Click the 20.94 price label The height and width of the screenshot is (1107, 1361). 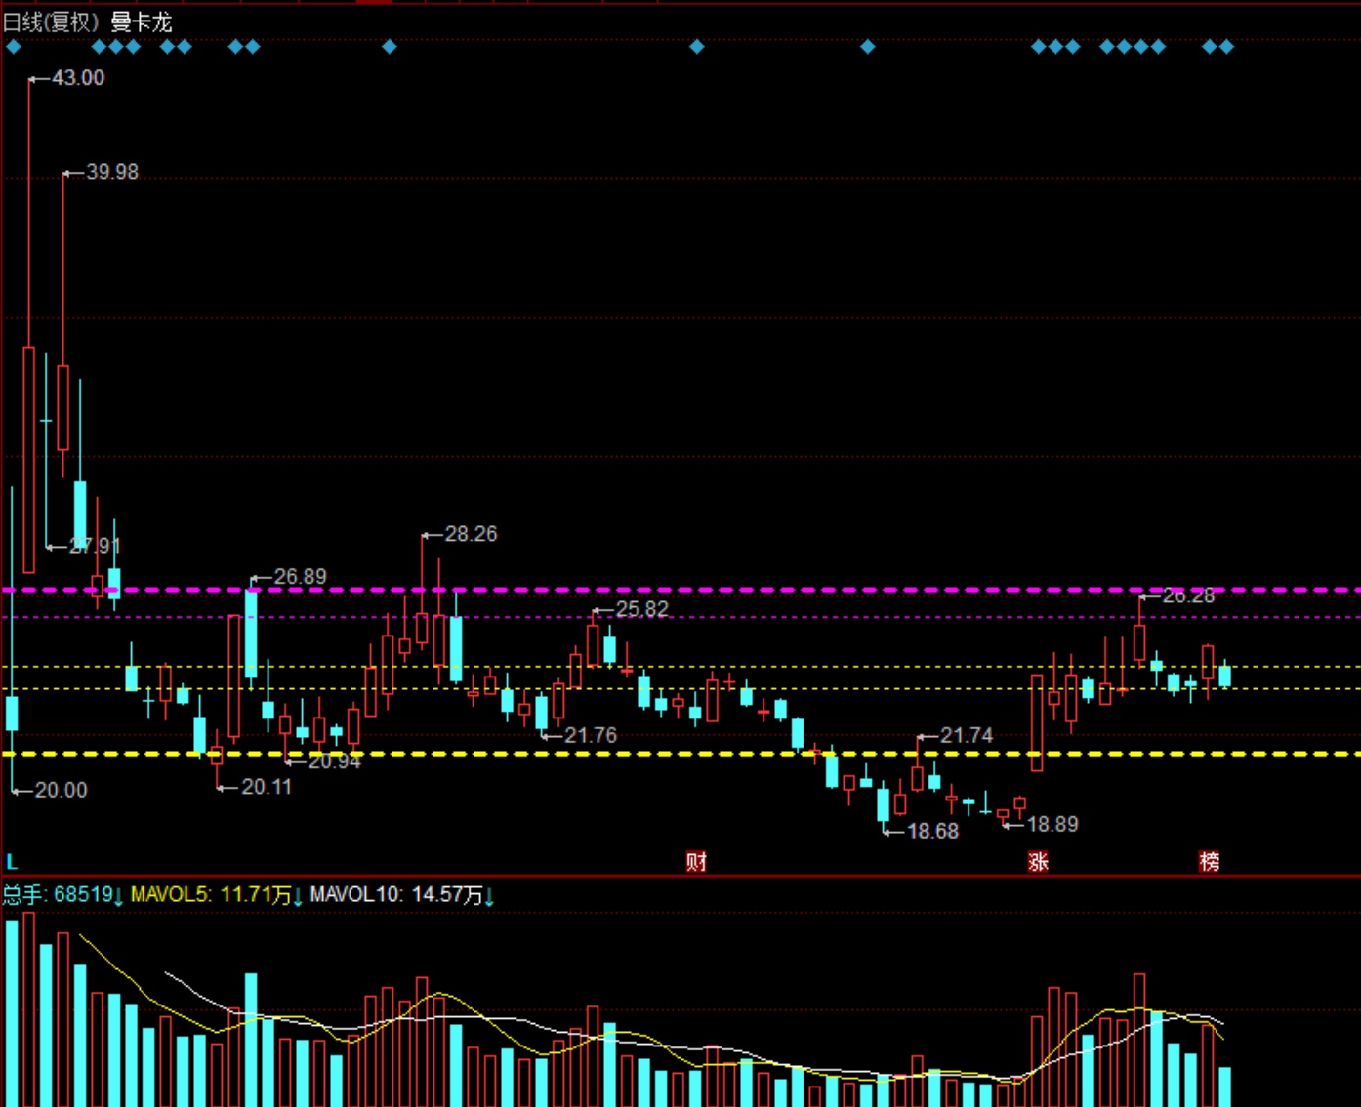[x=335, y=761]
